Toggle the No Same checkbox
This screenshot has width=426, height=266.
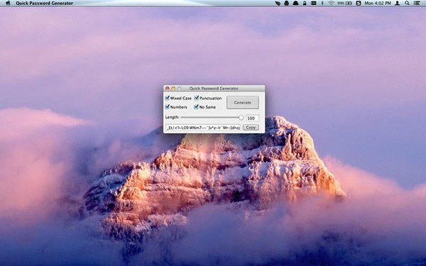pos(196,106)
